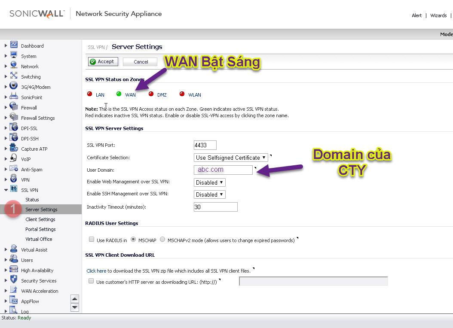Viewport: 453px width, 328px height.
Task: Click here to download the SSL VPN zip
Action: pyautogui.click(x=95, y=270)
